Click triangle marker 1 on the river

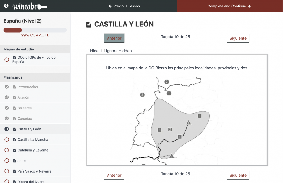[x=188, y=122]
